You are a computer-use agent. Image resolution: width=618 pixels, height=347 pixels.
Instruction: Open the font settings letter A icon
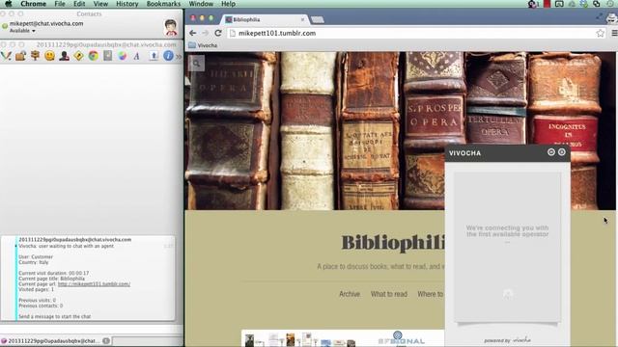click(137, 56)
